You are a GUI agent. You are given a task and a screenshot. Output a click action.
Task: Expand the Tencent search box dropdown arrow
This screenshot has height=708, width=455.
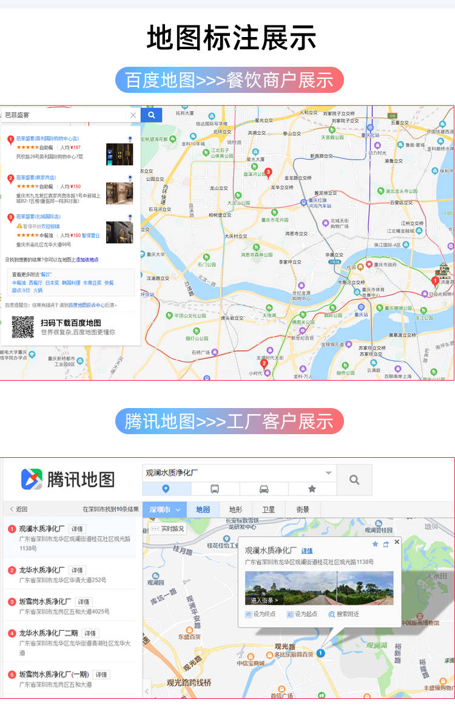[329, 473]
